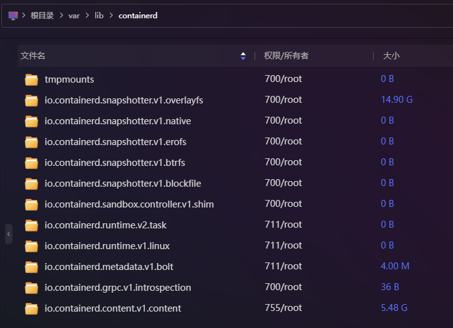Image resolution: width=453 pixels, height=328 pixels.
Task: Toggle the sort arrows in the 文件名 column
Action: (243, 56)
